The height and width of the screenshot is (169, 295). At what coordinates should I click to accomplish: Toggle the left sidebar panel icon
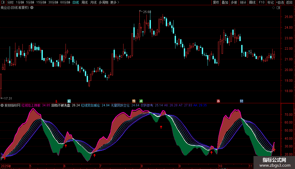pyautogui.click(x=3, y=2)
